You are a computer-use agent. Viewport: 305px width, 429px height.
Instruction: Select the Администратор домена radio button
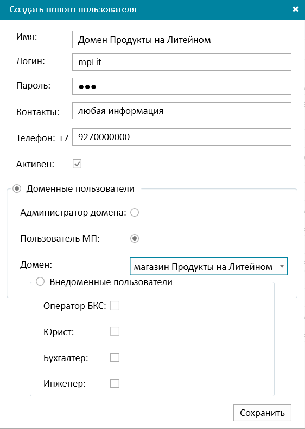point(135,212)
